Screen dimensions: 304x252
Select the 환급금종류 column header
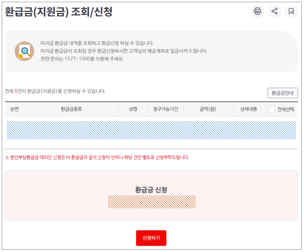[71, 109]
